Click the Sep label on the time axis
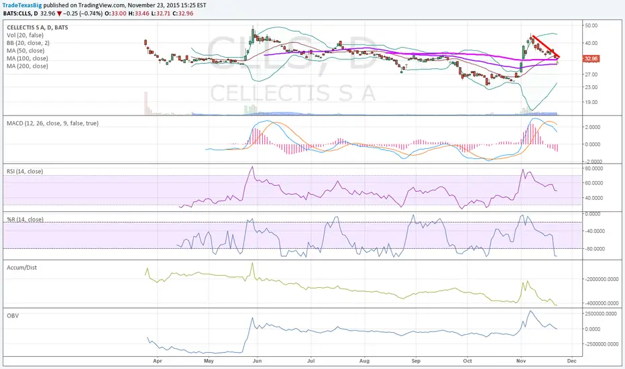 (416, 361)
